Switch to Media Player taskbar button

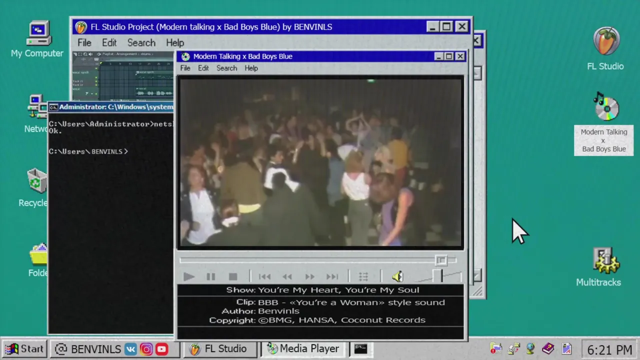(x=304, y=348)
